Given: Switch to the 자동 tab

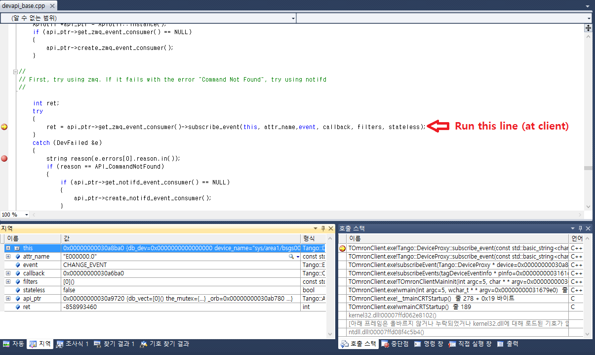Looking at the screenshot, I should click(14, 344).
